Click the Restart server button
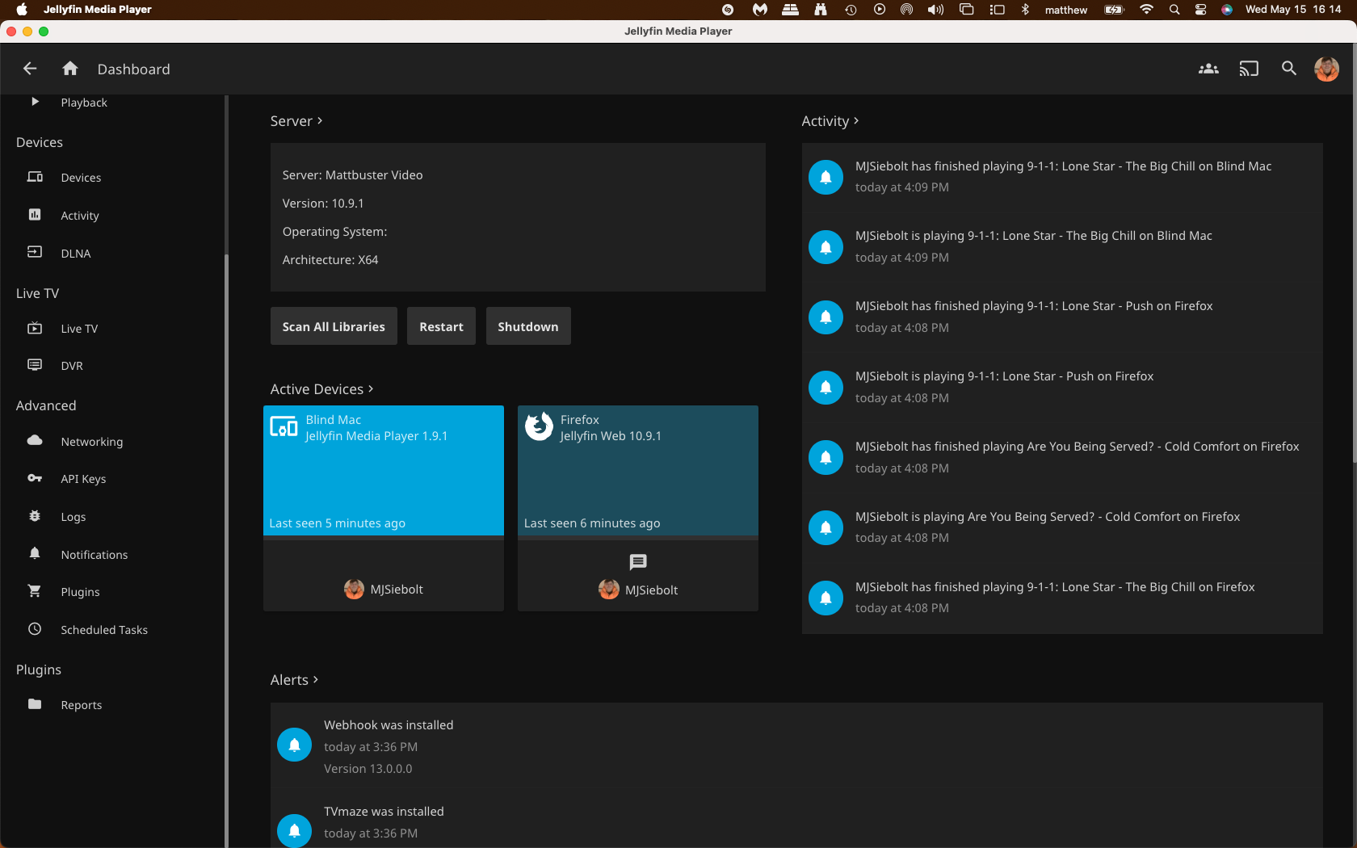1357x848 pixels. point(441,326)
